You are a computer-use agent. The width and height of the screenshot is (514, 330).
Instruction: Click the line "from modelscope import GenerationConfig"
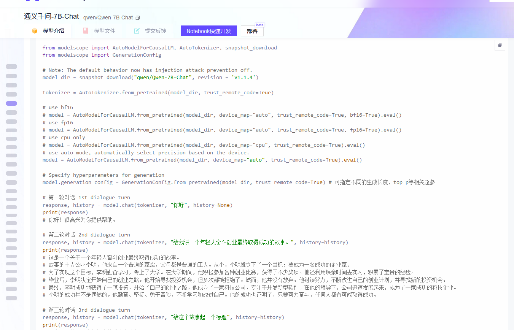click(x=102, y=55)
